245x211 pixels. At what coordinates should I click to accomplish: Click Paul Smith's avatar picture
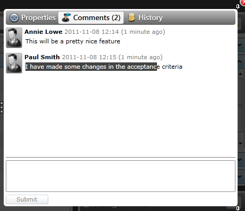click(14, 63)
